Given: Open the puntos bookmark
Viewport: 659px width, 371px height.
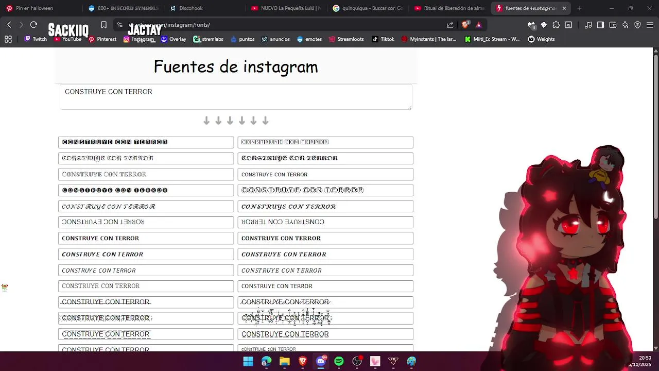Looking at the screenshot, I should pyautogui.click(x=242, y=39).
